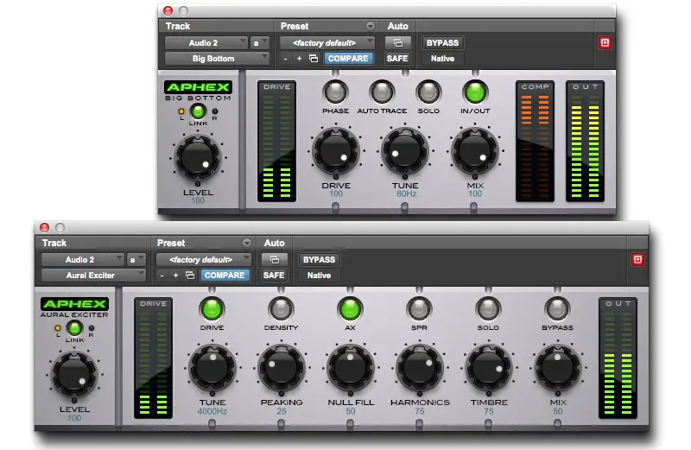Image resolution: width=691 pixels, height=450 pixels.
Task: Click red target icon in Big Bottom window
Action: [605, 42]
